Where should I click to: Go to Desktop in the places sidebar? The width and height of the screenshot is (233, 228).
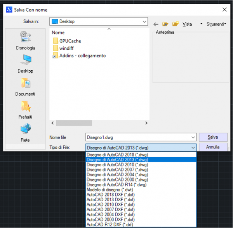[x=25, y=64]
